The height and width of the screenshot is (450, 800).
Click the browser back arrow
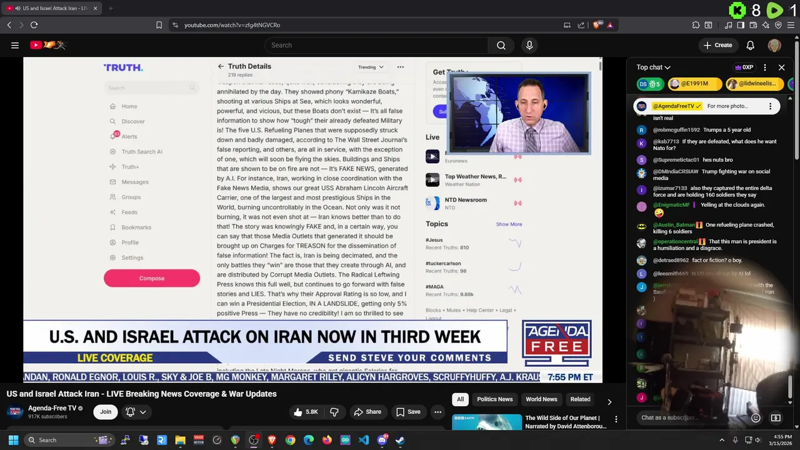point(9,25)
